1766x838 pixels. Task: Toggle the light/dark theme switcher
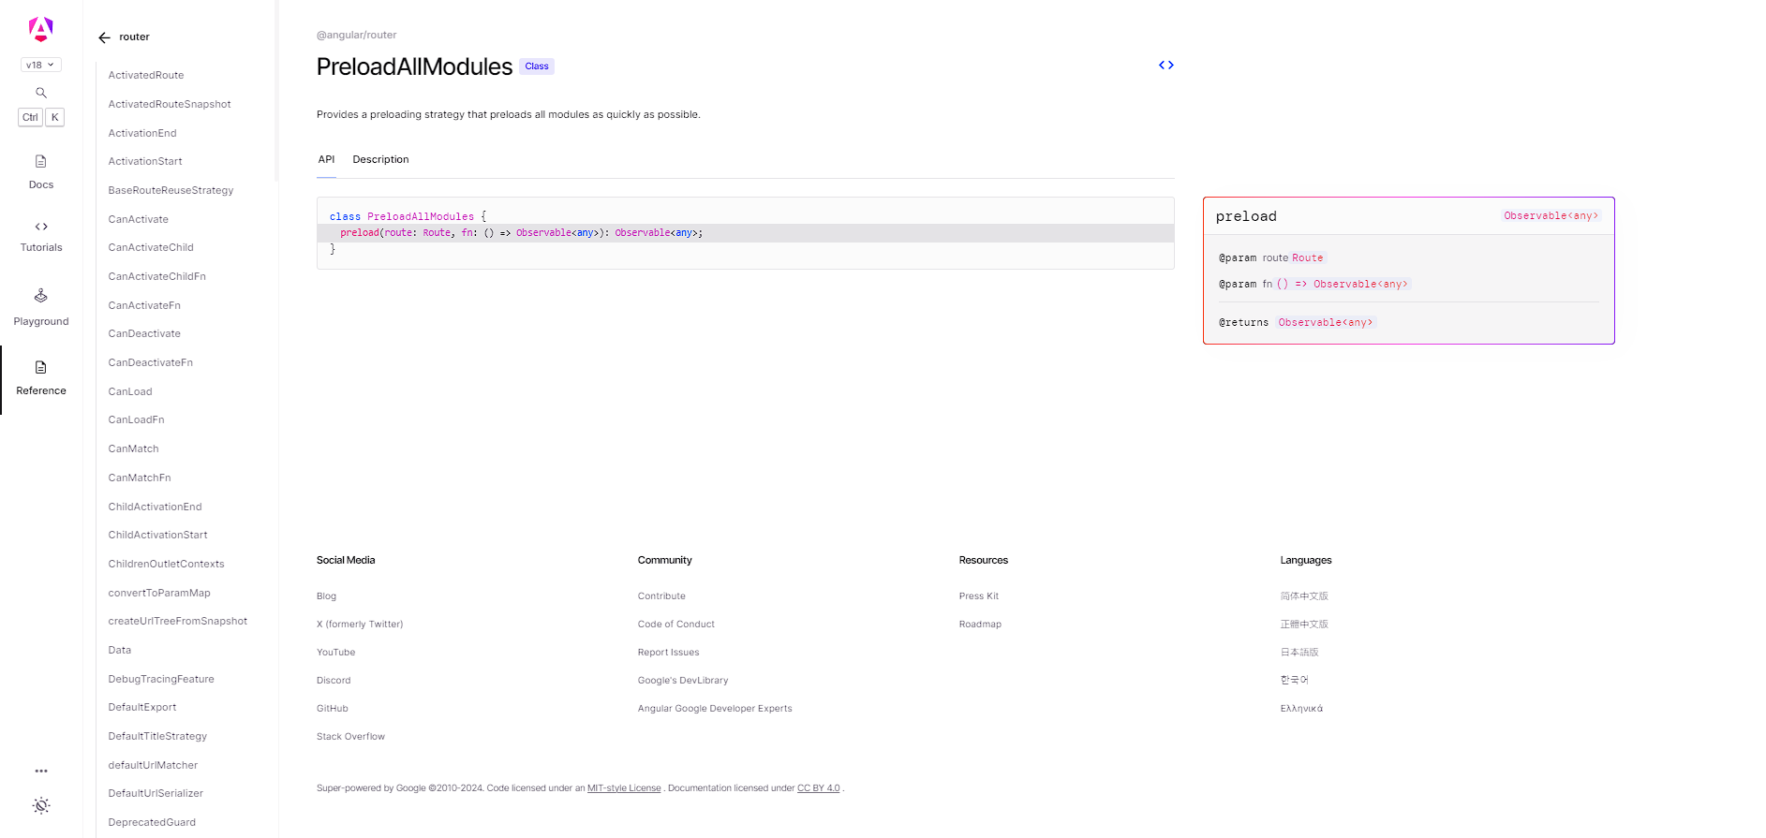tap(41, 805)
